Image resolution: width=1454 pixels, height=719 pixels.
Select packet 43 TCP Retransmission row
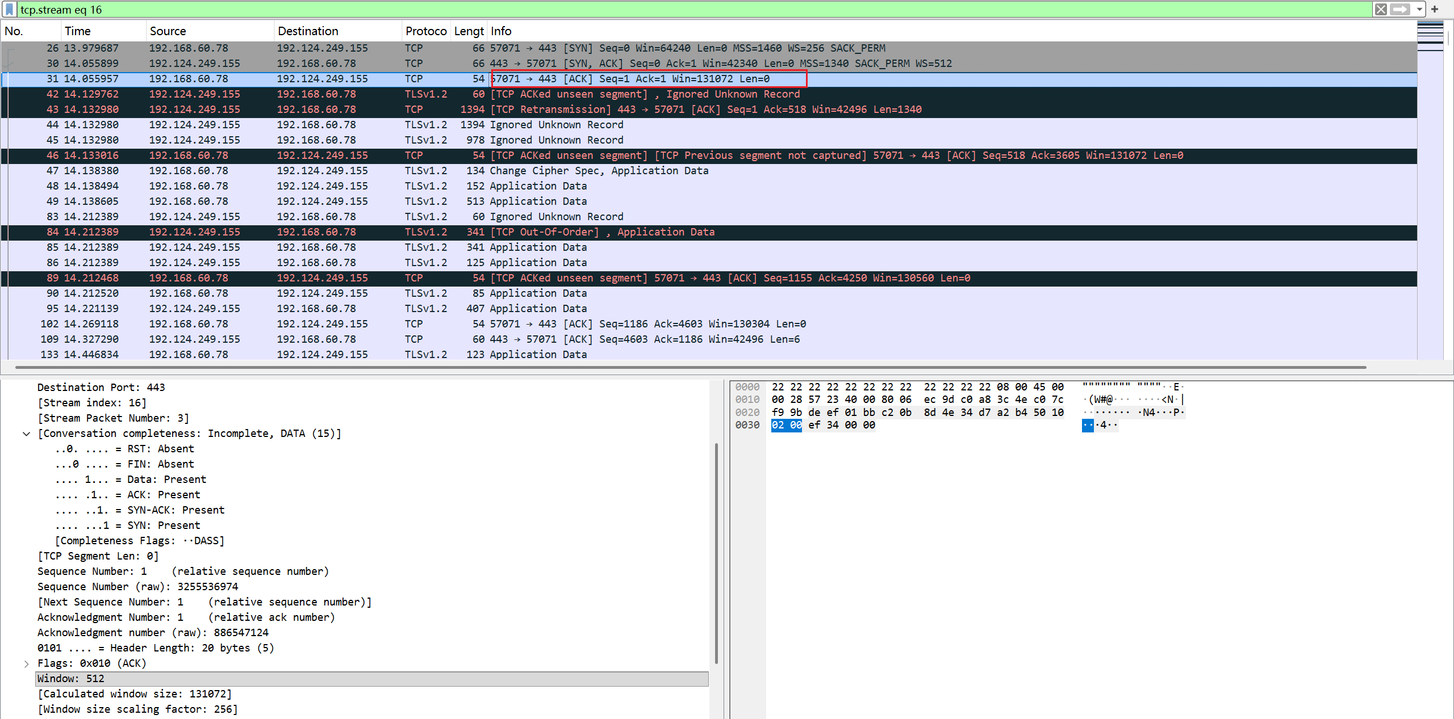709,110
